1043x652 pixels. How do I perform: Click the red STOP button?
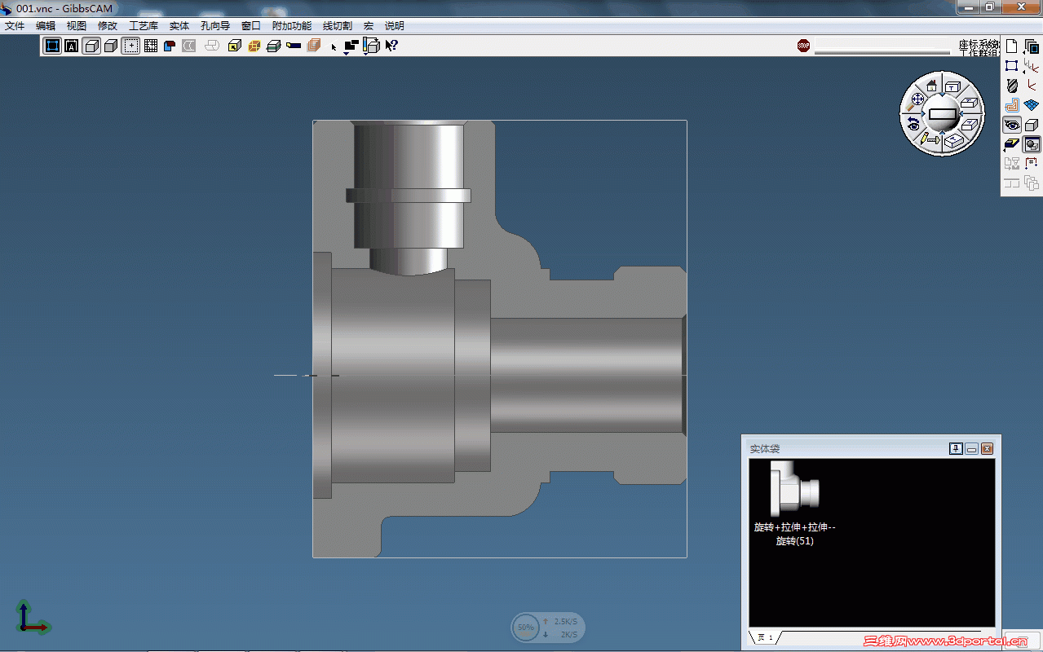pos(804,46)
